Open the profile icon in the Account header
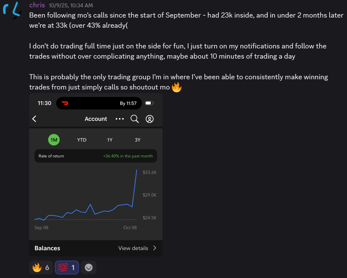The width and height of the screenshot is (347, 278). (x=150, y=119)
